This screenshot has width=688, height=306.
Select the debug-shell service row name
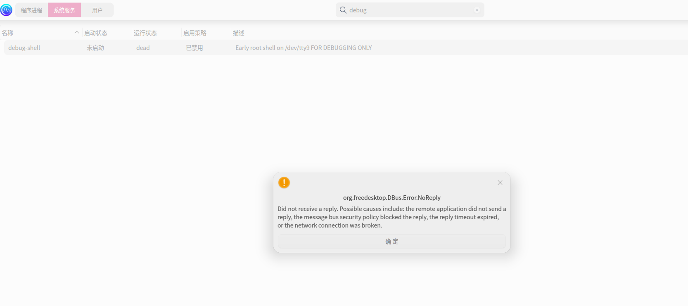(x=24, y=48)
